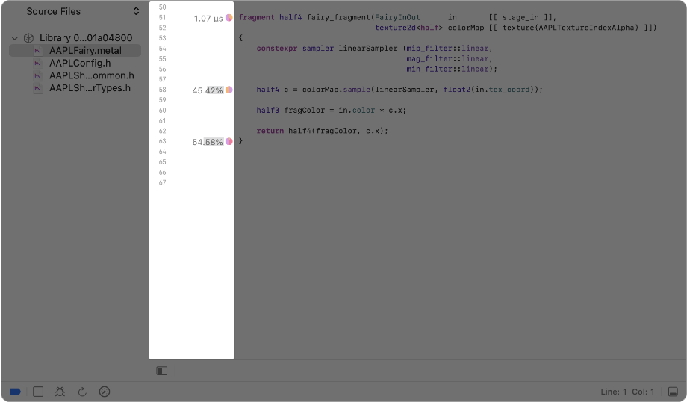Screen dimensions: 687x402
Task: Click the return half4 statement
Action: pos(322,131)
